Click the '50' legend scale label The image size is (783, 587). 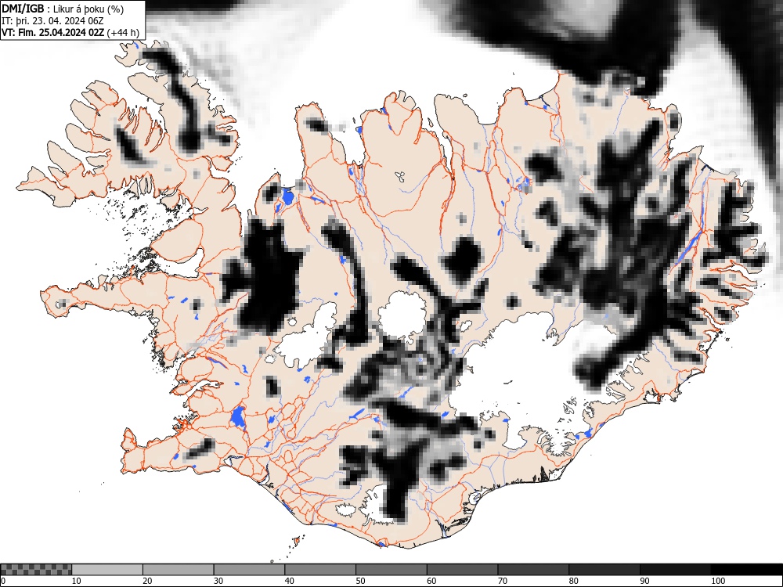click(x=360, y=581)
